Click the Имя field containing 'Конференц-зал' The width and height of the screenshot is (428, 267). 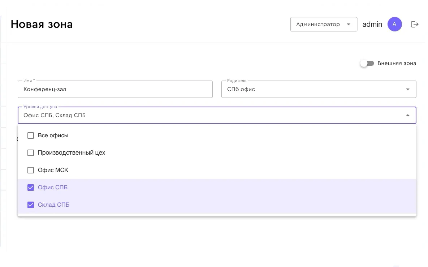[x=115, y=89]
